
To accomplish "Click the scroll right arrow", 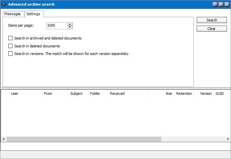I will click(228, 139).
